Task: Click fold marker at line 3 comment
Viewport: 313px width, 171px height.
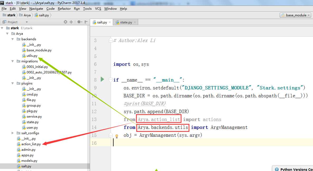Action: point(111,41)
